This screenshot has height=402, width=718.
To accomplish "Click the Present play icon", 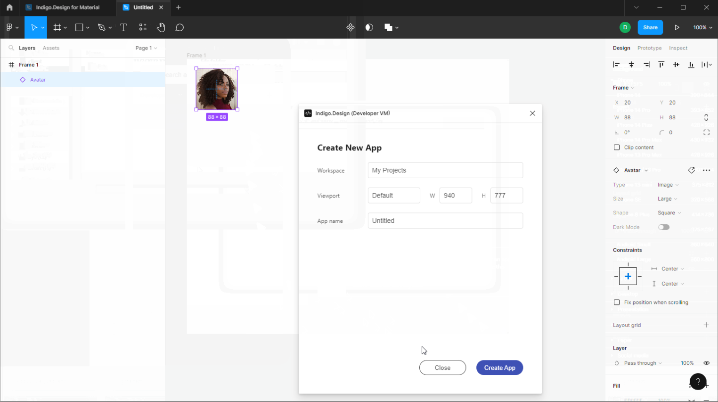I will [x=677, y=28].
